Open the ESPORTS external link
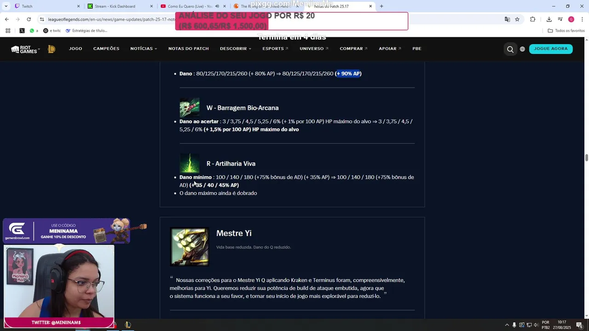This screenshot has width=589, height=331. (x=276, y=49)
